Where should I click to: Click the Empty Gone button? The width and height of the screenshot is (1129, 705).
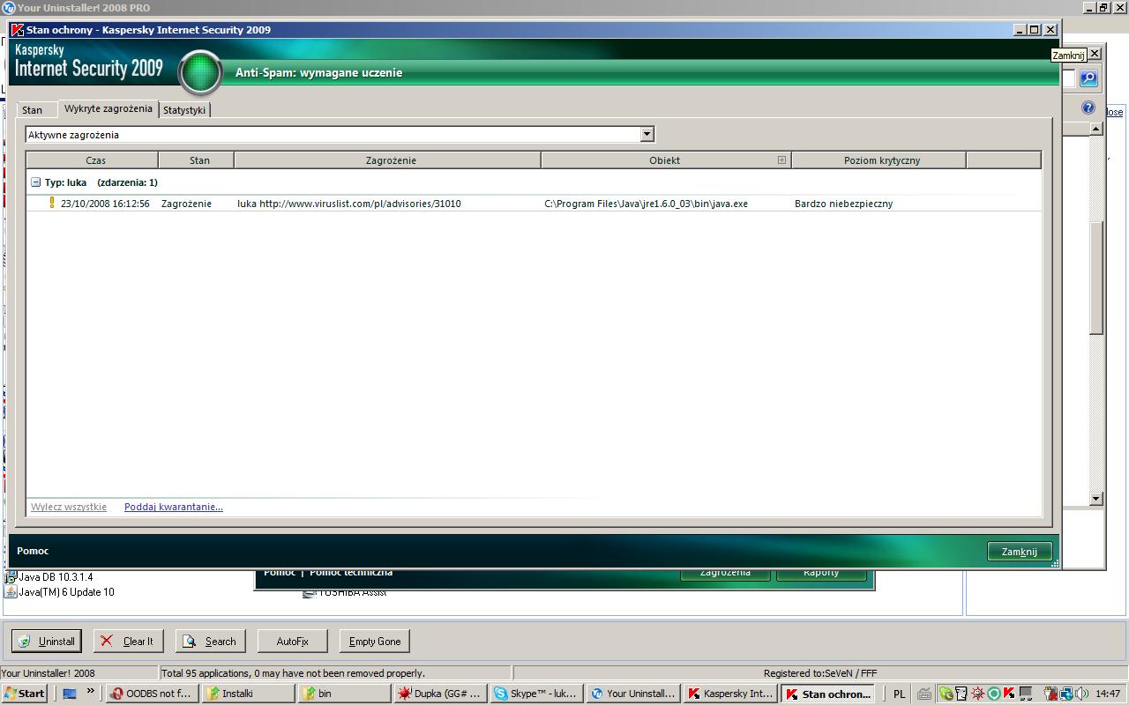click(x=375, y=642)
